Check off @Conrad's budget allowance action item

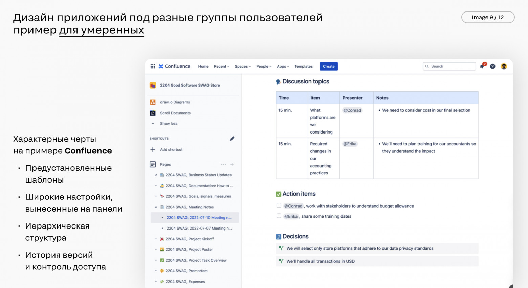click(x=279, y=206)
